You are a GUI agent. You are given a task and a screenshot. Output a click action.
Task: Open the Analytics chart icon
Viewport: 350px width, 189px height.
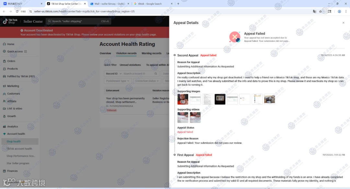pyautogui.click(x=4, y=126)
